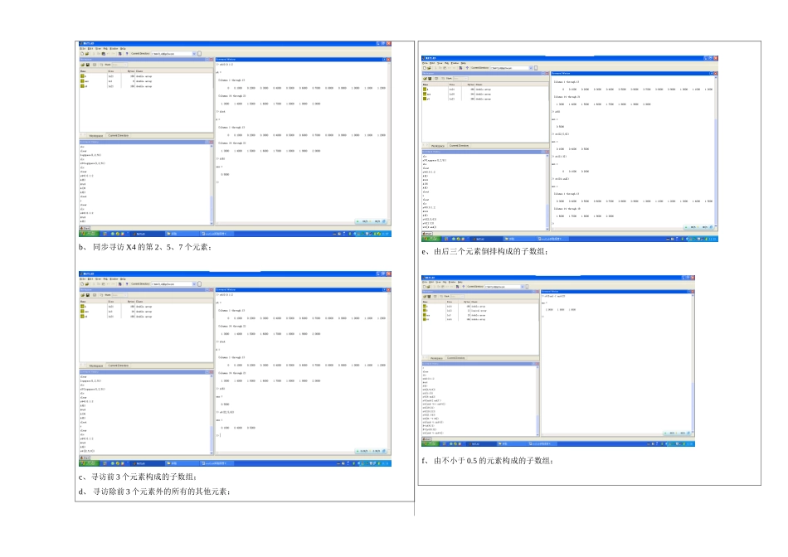
Task: Click New file icon in MATLAB screenshot above caption f
Action: tap(424, 287)
